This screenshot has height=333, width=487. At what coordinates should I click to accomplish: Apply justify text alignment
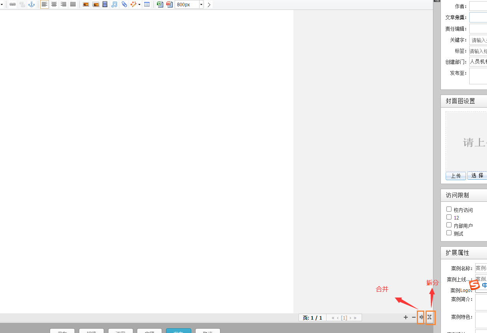[x=73, y=4]
